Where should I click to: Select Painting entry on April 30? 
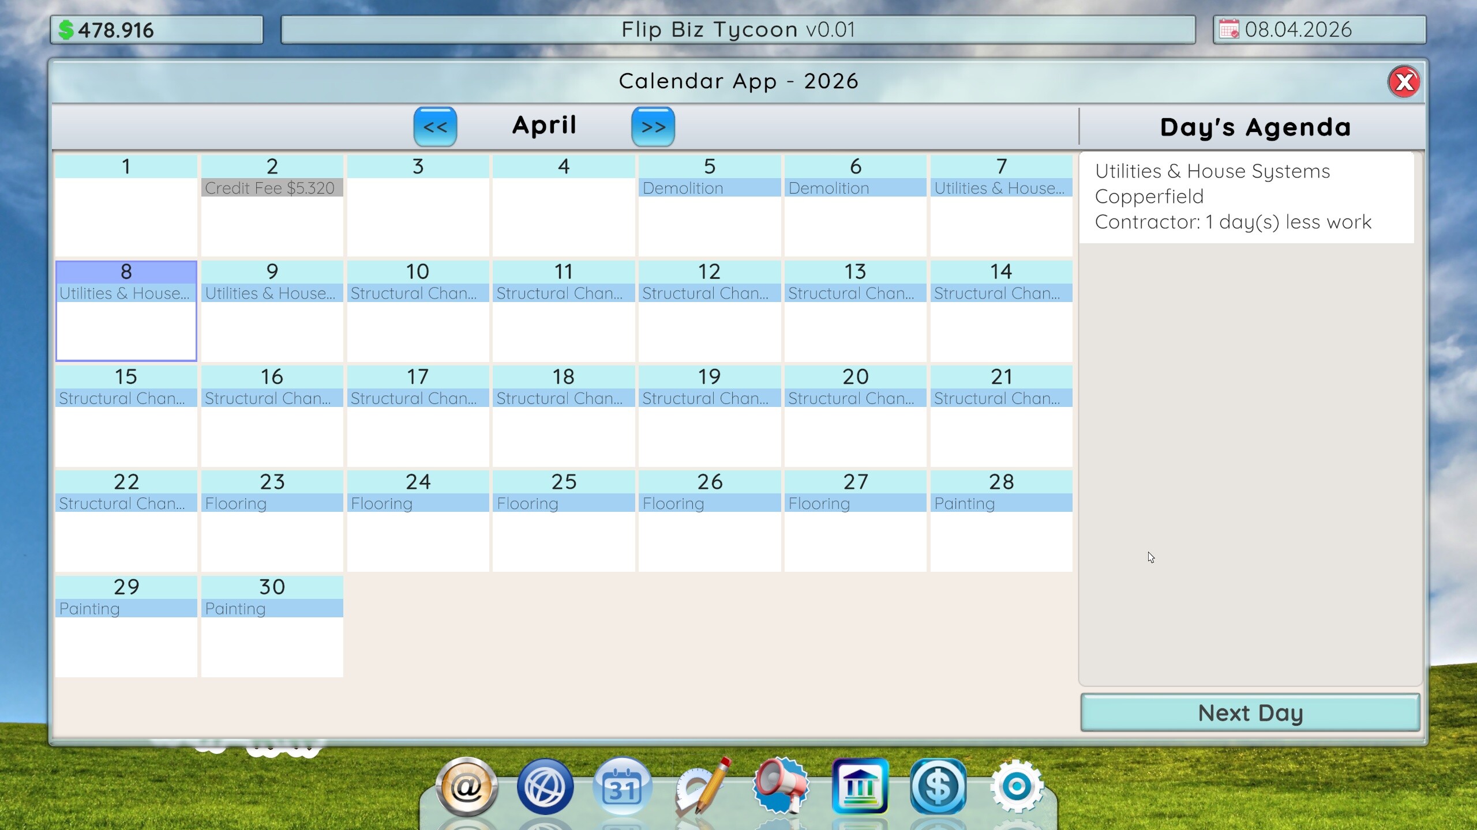(x=272, y=609)
